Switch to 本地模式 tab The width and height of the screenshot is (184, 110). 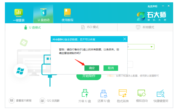(x=145, y=27)
